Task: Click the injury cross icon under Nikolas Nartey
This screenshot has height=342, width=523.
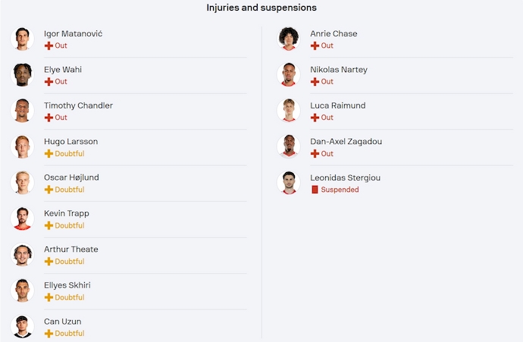Action: tap(315, 81)
